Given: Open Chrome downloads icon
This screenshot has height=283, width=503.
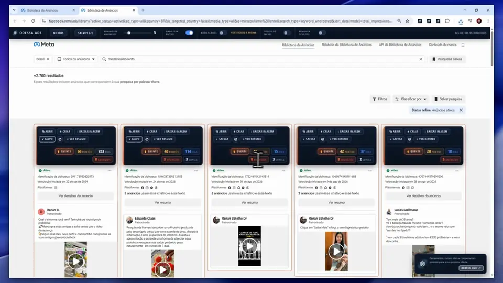Looking at the screenshot, I should click(461, 21).
